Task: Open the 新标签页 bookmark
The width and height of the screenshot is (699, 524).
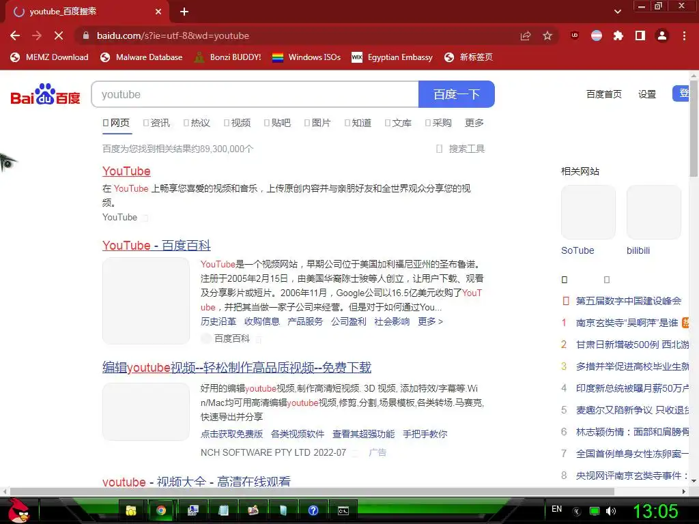Action: [469, 57]
